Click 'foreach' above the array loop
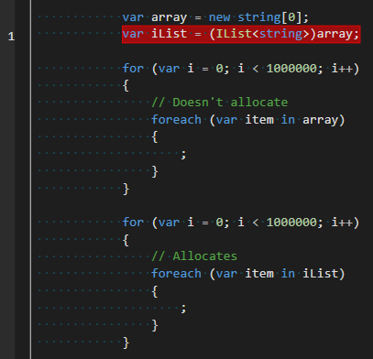 coord(176,119)
